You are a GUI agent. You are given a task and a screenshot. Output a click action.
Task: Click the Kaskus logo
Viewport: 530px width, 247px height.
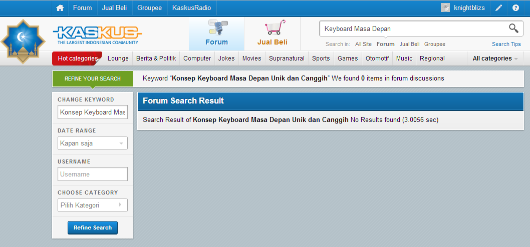pos(97,35)
